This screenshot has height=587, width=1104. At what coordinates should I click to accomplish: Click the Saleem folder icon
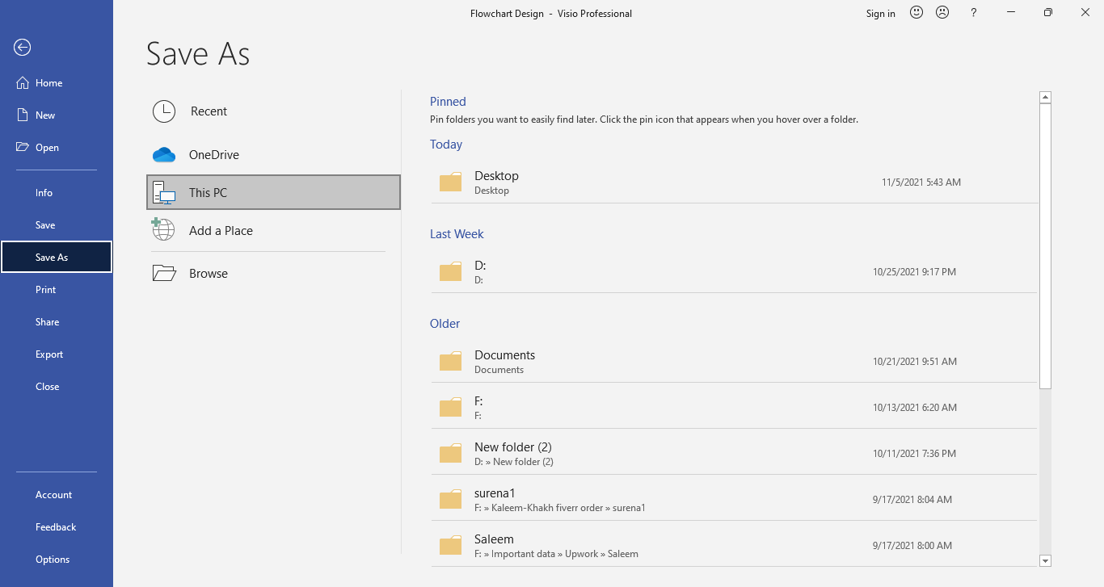450,545
